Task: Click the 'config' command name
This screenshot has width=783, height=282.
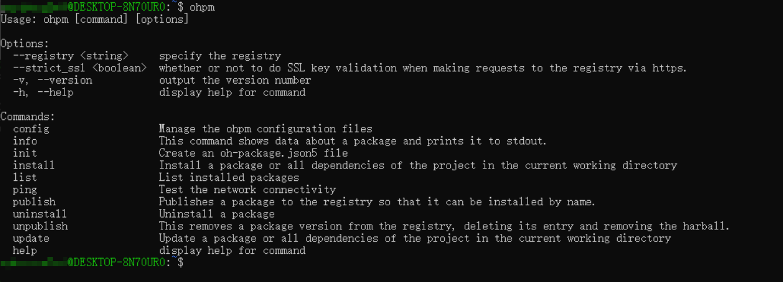Action: click(x=31, y=129)
